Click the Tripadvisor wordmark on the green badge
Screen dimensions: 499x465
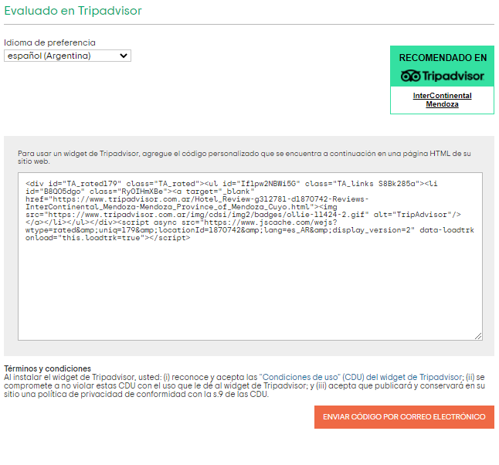tap(453, 76)
